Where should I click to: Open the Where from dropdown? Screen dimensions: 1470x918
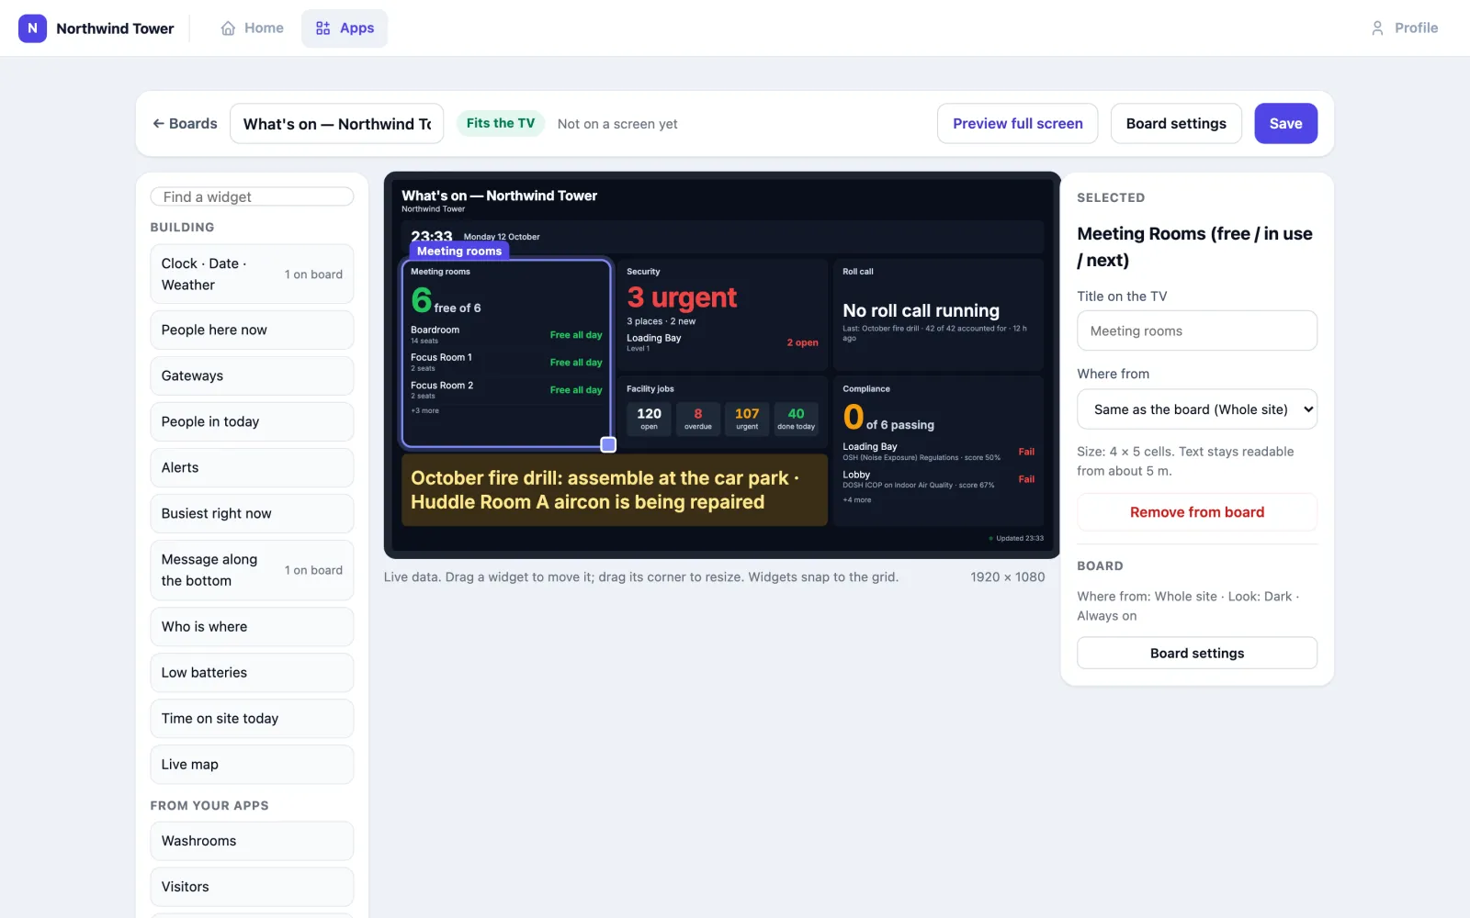[x=1196, y=409]
